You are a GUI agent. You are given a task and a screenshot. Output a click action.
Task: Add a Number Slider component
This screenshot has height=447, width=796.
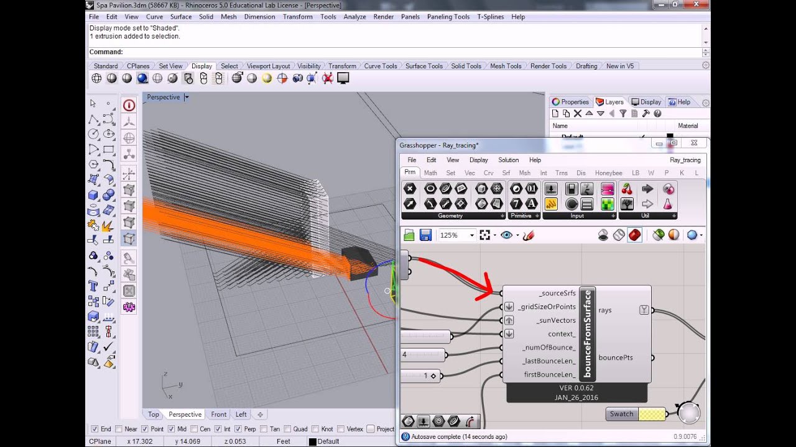click(x=551, y=189)
